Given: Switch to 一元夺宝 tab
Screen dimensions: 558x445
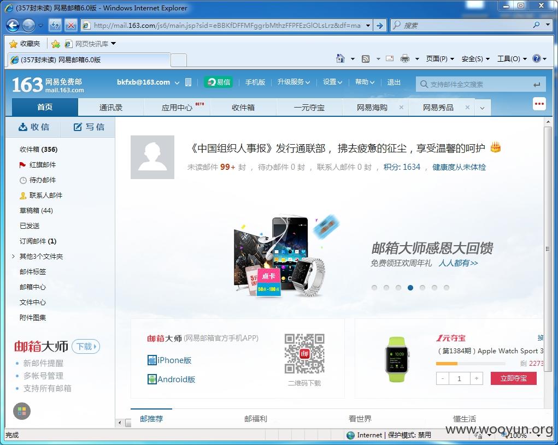Looking at the screenshot, I should click(x=309, y=108).
